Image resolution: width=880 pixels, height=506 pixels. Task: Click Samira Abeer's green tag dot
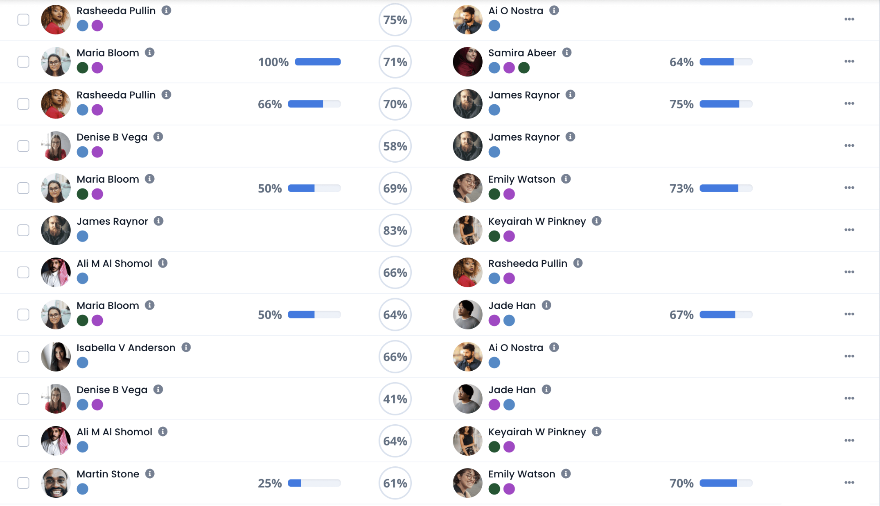click(524, 68)
